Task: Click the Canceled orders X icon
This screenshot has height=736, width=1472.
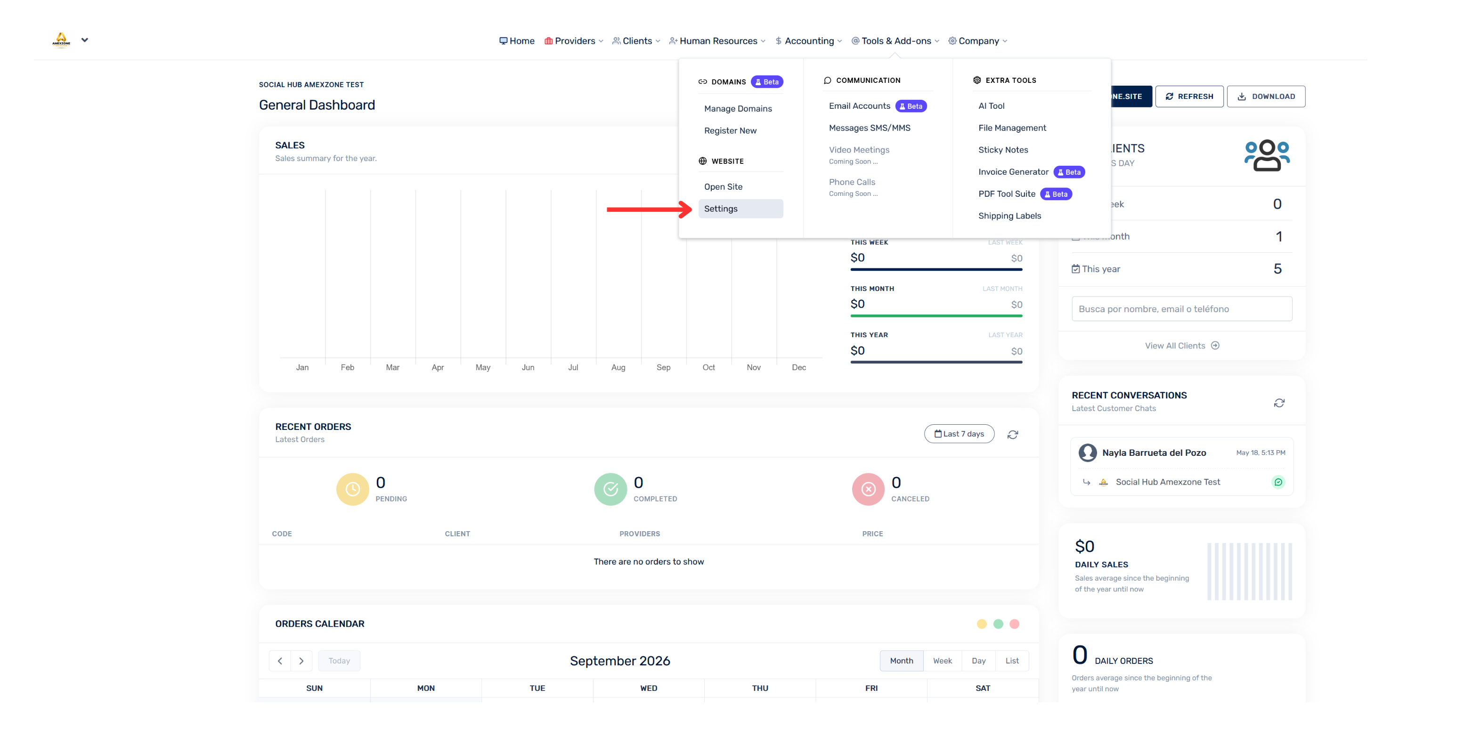Action: click(x=868, y=489)
